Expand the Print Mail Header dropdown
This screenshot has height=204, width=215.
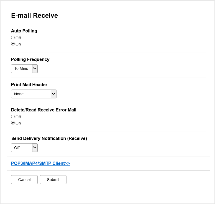point(31,94)
